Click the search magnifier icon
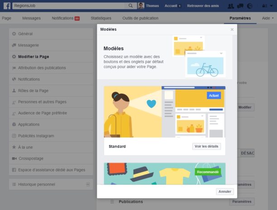This screenshot has width=277, height=210. coord(130,5)
